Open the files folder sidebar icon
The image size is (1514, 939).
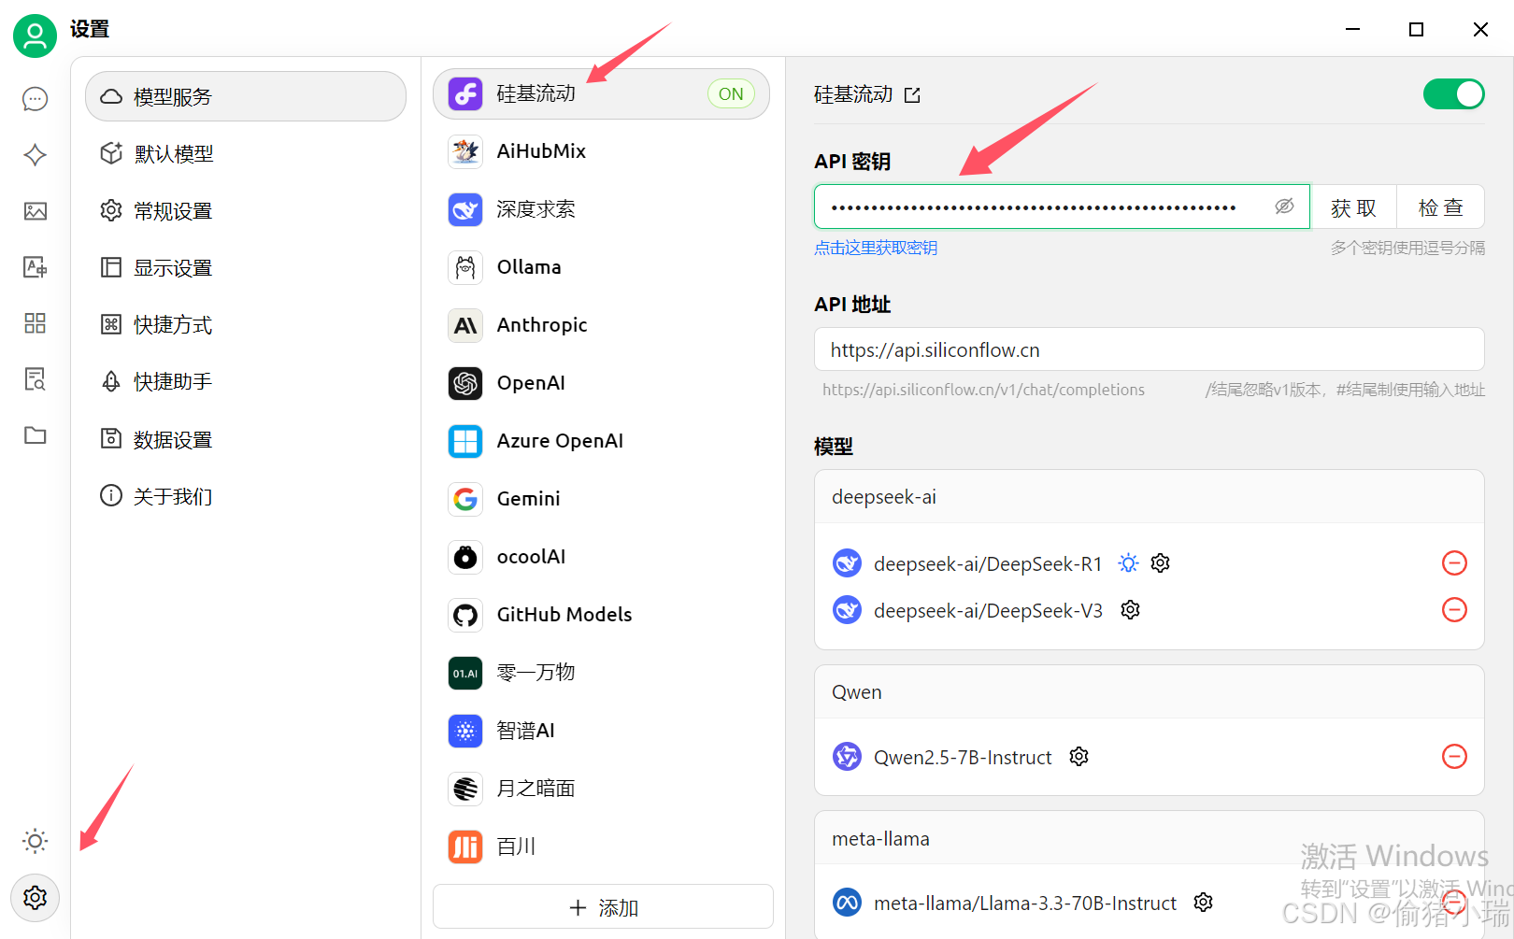click(x=35, y=435)
